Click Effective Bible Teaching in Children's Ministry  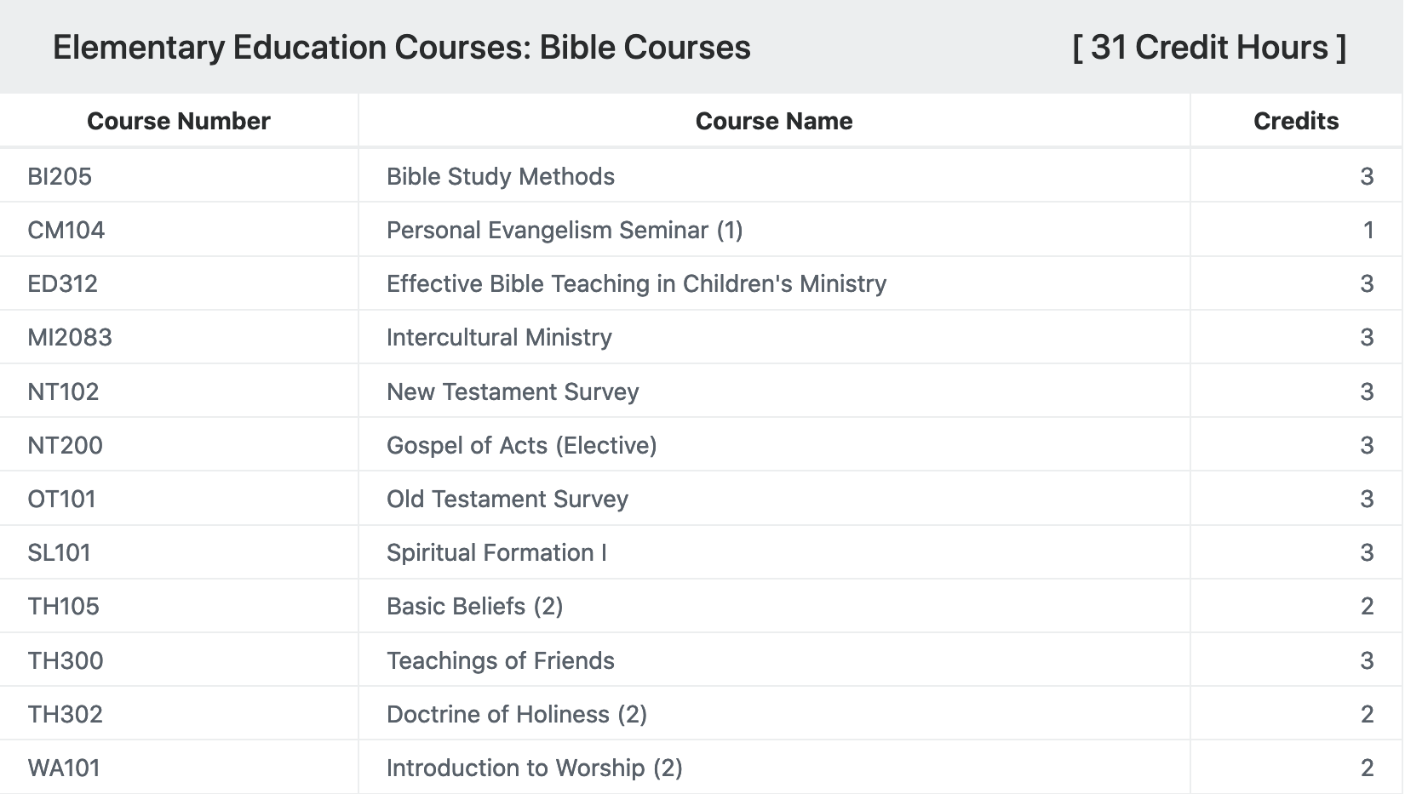click(636, 283)
